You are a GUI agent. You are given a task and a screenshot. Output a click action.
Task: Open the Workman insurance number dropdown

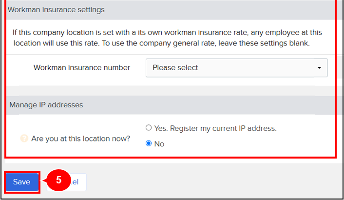pyautogui.click(x=236, y=68)
